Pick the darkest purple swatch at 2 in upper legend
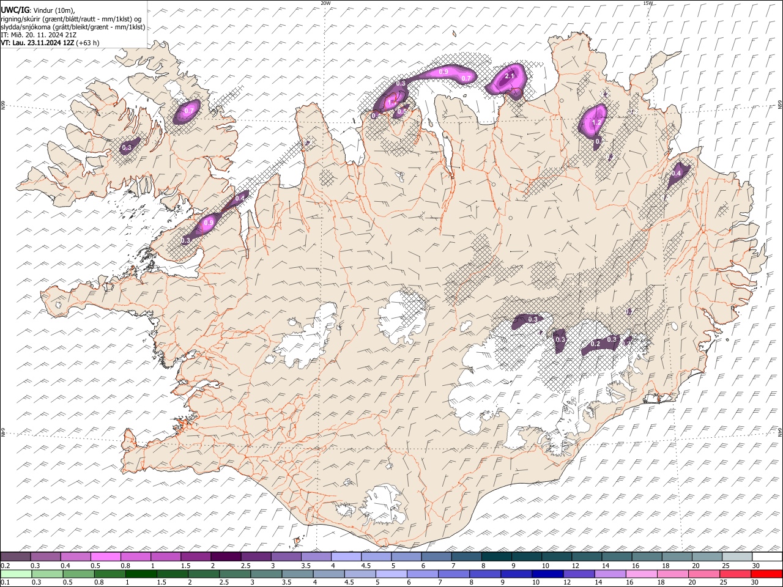 point(226,556)
